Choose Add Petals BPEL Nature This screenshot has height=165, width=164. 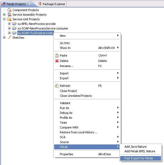(x=140, y=151)
